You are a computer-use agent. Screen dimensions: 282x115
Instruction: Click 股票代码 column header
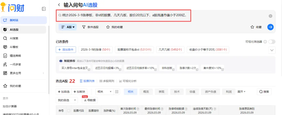(x=79, y=111)
